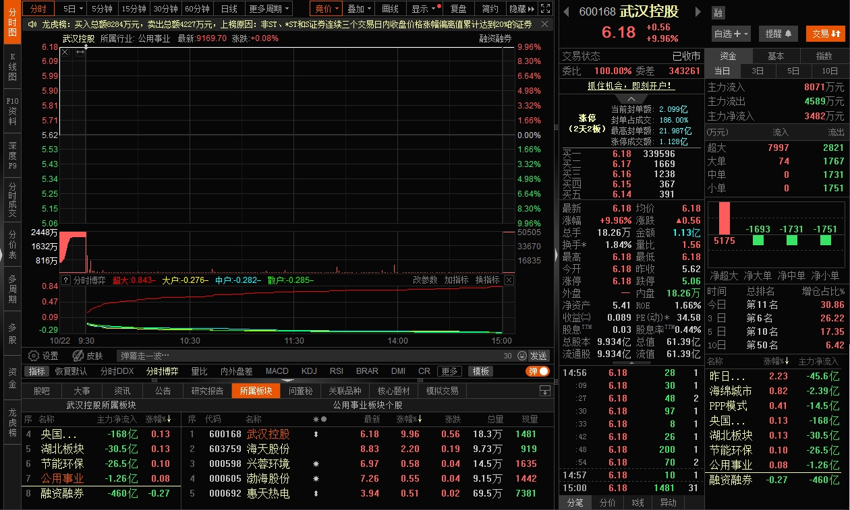Click 复盘 replay button
The height and width of the screenshot is (510, 850).
pos(459,9)
